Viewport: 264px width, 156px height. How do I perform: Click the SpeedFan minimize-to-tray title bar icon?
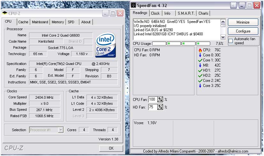coord(234,5)
